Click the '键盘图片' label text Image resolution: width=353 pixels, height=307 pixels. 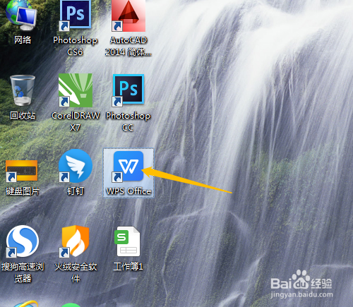pos(23,191)
